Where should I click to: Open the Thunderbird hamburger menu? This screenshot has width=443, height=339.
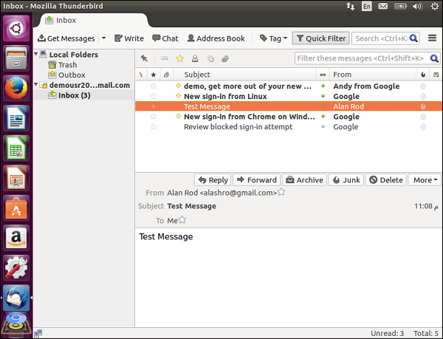click(433, 38)
